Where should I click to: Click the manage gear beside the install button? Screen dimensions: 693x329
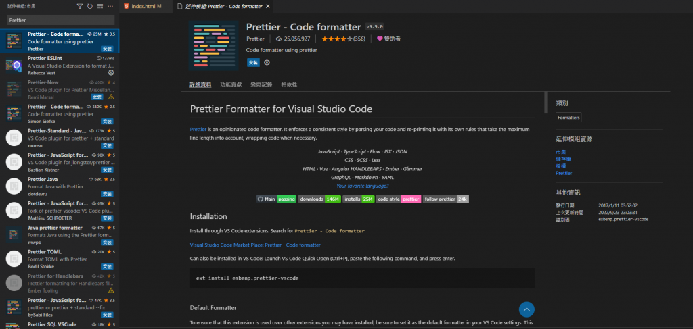tap(267, 62)
